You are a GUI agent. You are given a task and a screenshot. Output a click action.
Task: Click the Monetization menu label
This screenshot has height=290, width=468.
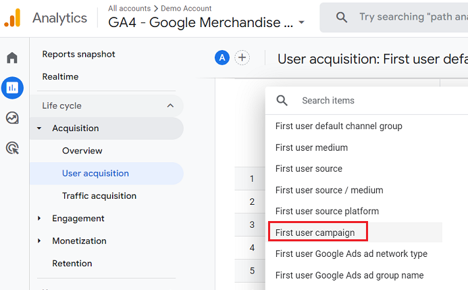pos(79,241)
